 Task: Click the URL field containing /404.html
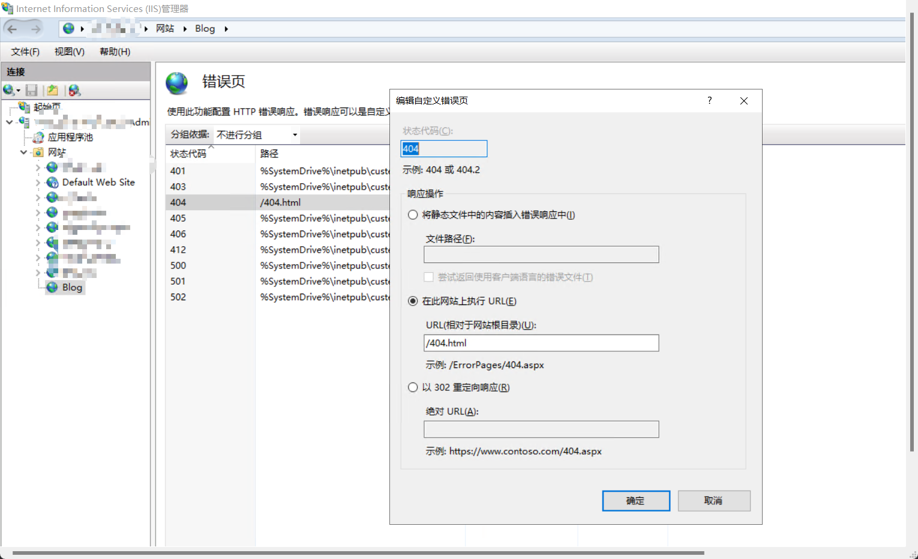(541, 343)
